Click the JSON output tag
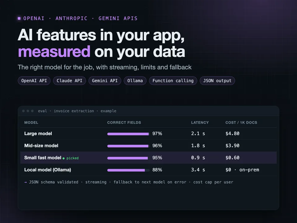The image size is (297, 223). pyautogui.click(x=217, y=81)
